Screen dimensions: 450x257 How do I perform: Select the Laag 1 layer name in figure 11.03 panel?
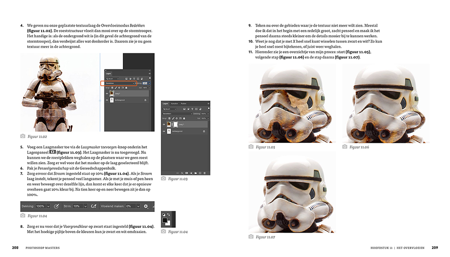pos(181,125)
